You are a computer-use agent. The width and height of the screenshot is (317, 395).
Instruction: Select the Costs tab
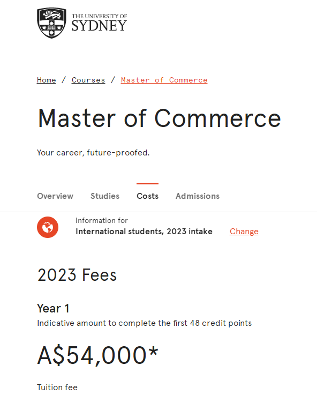(147, 196)
